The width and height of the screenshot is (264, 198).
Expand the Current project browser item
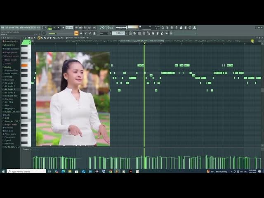click(10, 41)
